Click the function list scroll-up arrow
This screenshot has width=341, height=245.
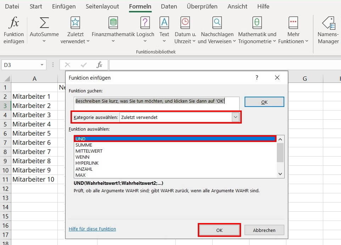(280, 139)
